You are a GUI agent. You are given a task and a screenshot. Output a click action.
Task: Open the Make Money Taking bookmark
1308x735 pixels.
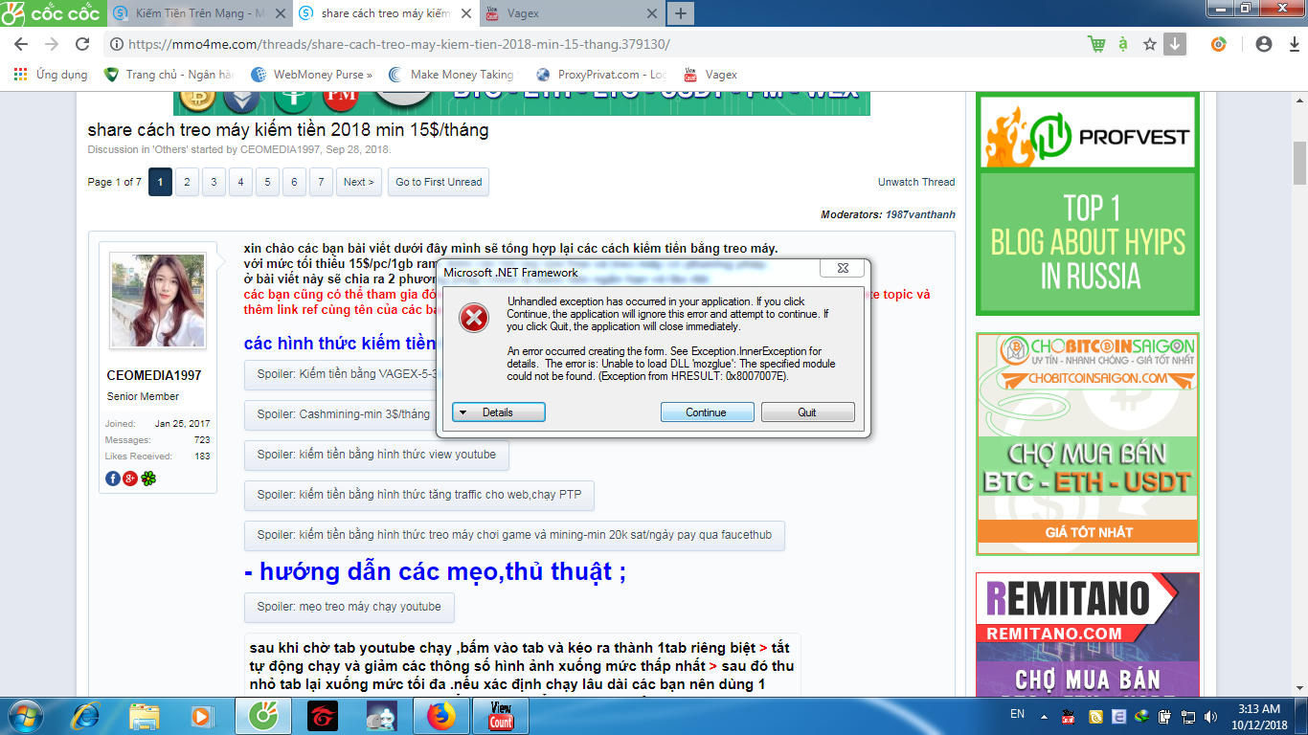452,75
